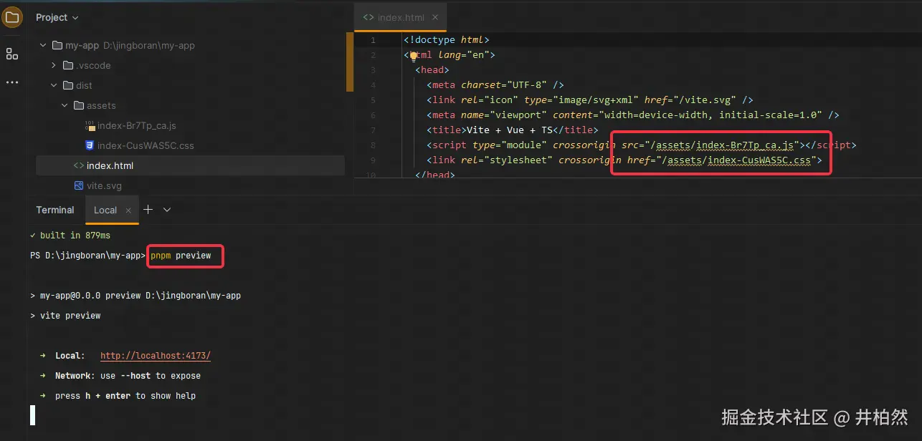Click line number 8 in gutter
Viewport: 922px width, 441px height.
tap(373, 145)
